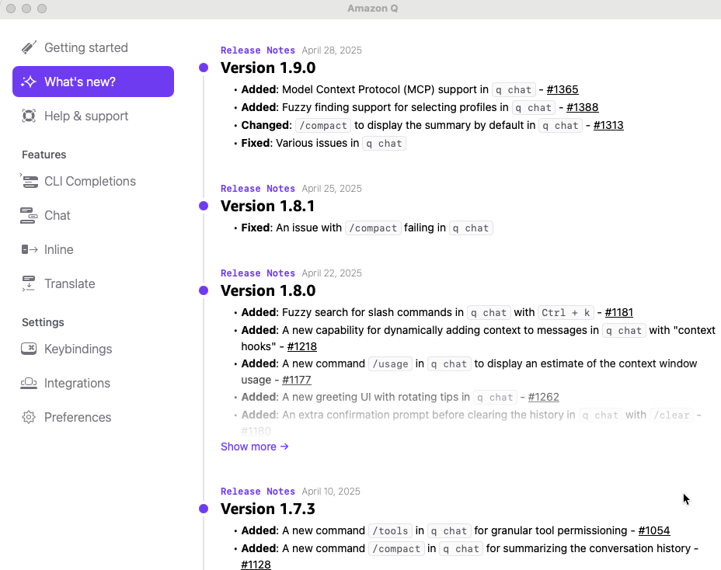Open pull request link #1054
The width and height of the screenshot is (721, 570).
[x=654, y=531]
